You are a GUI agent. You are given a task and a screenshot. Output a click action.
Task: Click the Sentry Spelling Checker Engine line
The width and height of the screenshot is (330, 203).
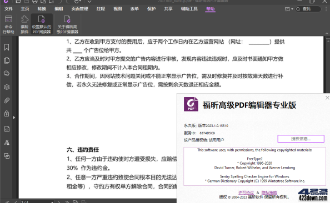coord(254,176)
